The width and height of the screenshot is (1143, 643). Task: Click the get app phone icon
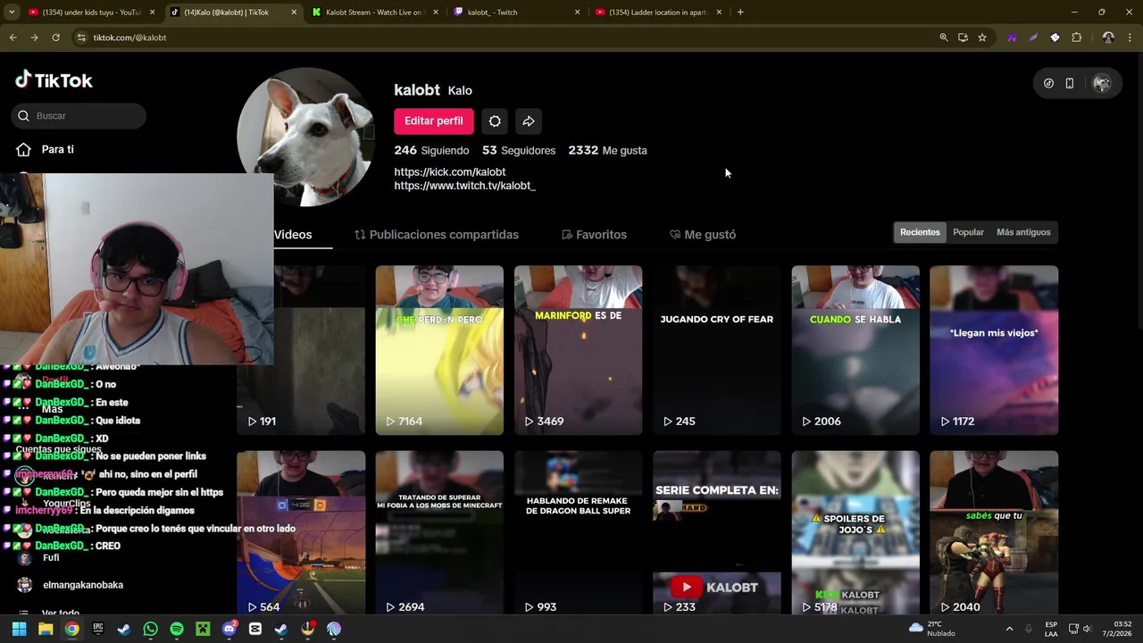tap(1069, 83)
